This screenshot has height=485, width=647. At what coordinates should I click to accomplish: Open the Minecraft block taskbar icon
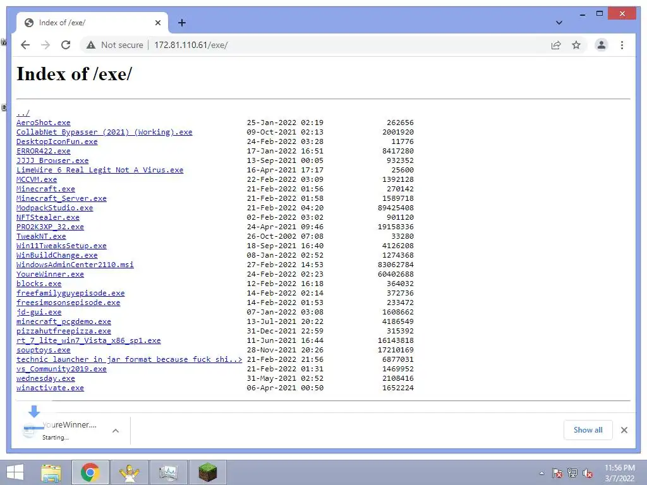click(207, 472)
